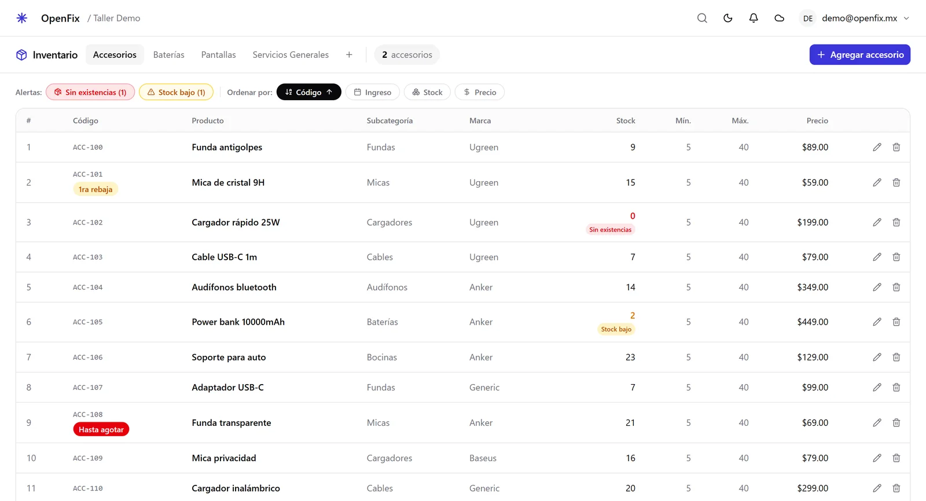This screenshot has width=926, height=501.
Task: Filter by Sin existencias alert
Action: click(x=90, y=92)
